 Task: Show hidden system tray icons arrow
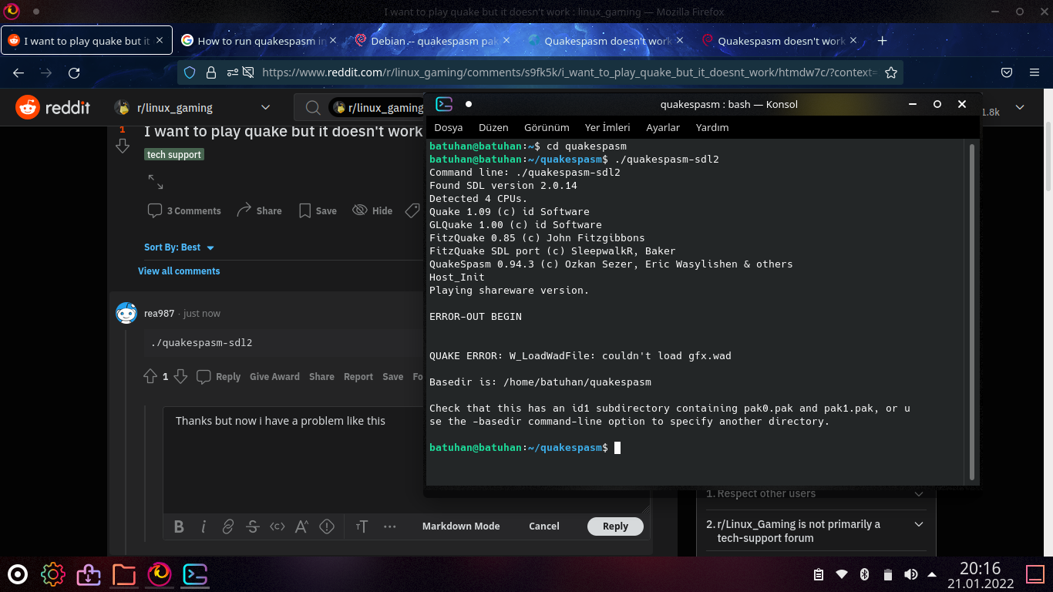[932, 574]
